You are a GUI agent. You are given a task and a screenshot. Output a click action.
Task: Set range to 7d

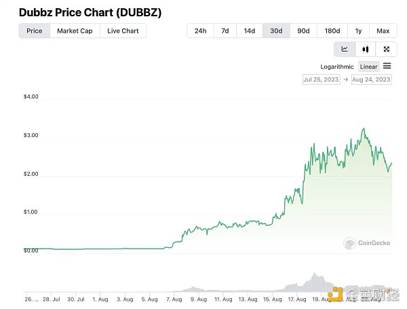click(x=225, y=31)
